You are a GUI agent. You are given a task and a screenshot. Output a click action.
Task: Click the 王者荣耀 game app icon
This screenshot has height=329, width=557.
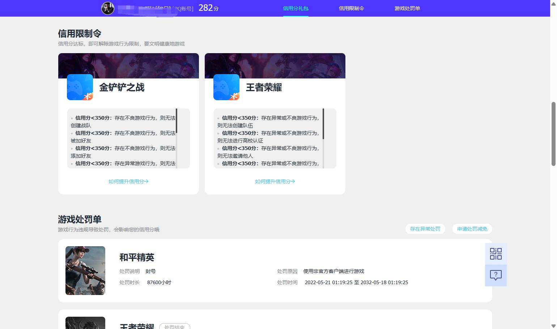click(x=226, y=87)
